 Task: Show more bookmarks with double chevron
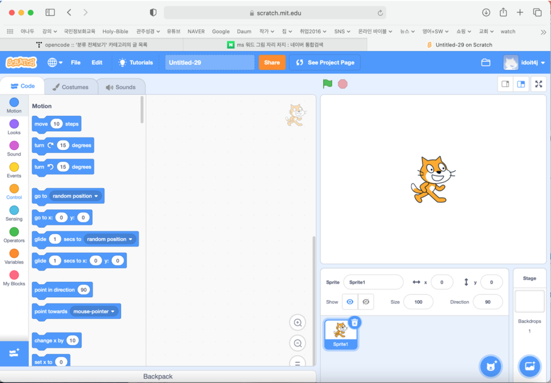[543, 32]
